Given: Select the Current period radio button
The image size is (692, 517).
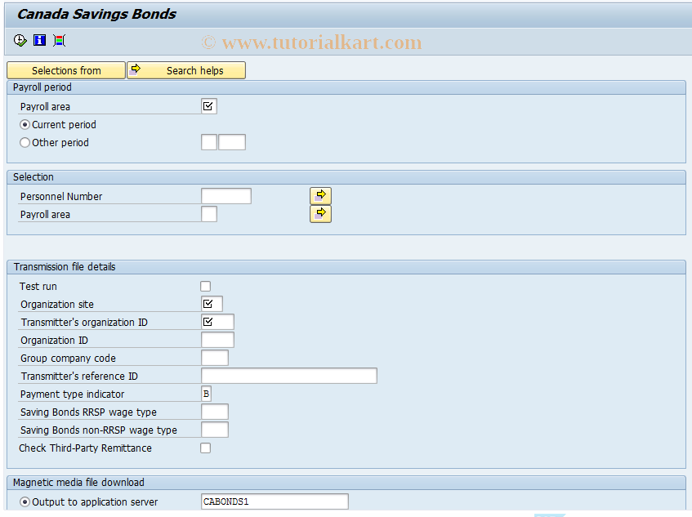Looking at the screenshot, I should [25, 125].
